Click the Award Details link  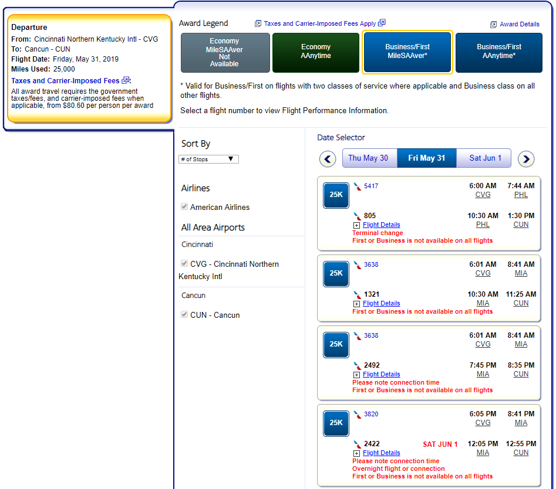[519, 24]
